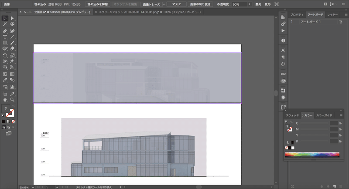This screenshot has width=349, height=189.
Task: Select the Symbol Sprayer tool
Action: pos(5,87)
